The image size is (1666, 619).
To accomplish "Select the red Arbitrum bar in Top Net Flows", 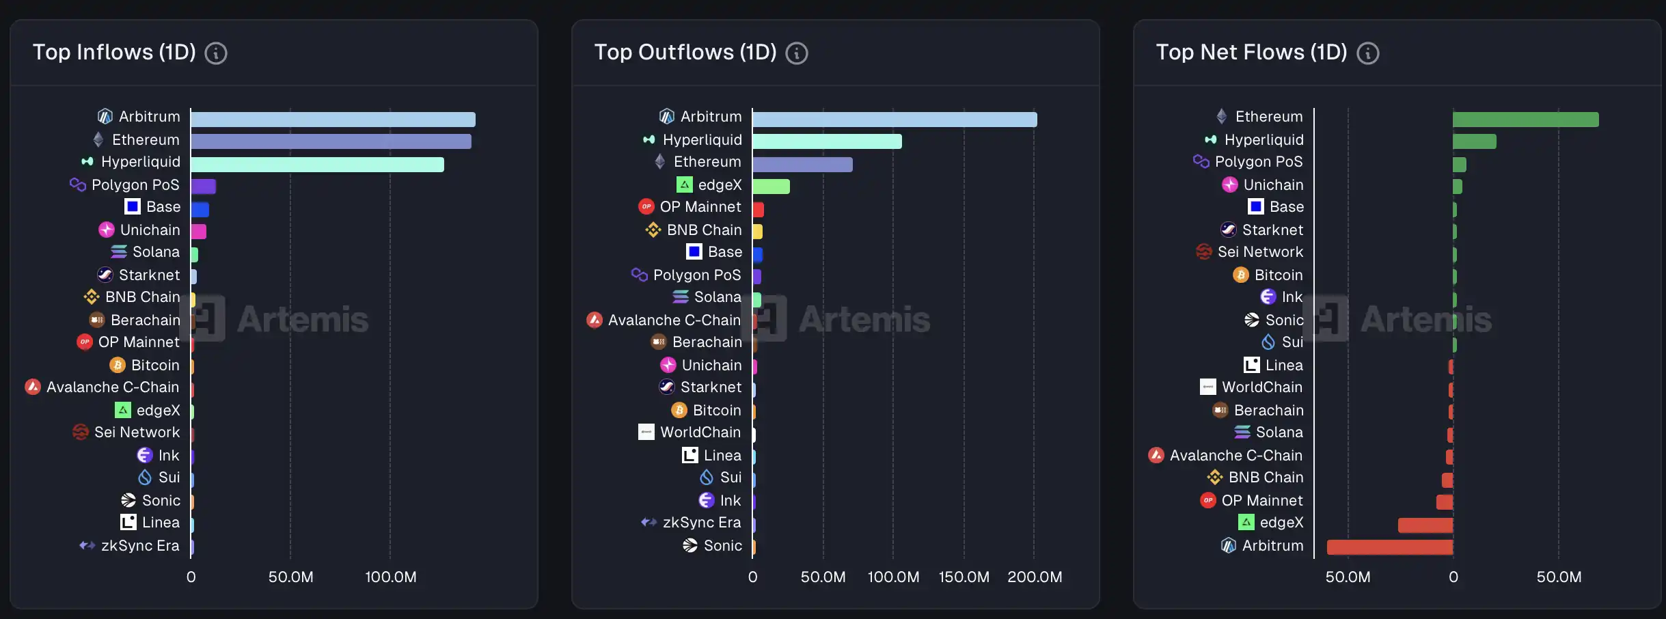I will 1389,547.
